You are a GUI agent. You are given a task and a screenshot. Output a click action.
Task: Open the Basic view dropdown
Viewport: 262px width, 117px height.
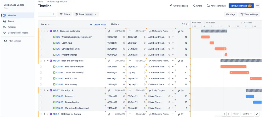point(86,14)
